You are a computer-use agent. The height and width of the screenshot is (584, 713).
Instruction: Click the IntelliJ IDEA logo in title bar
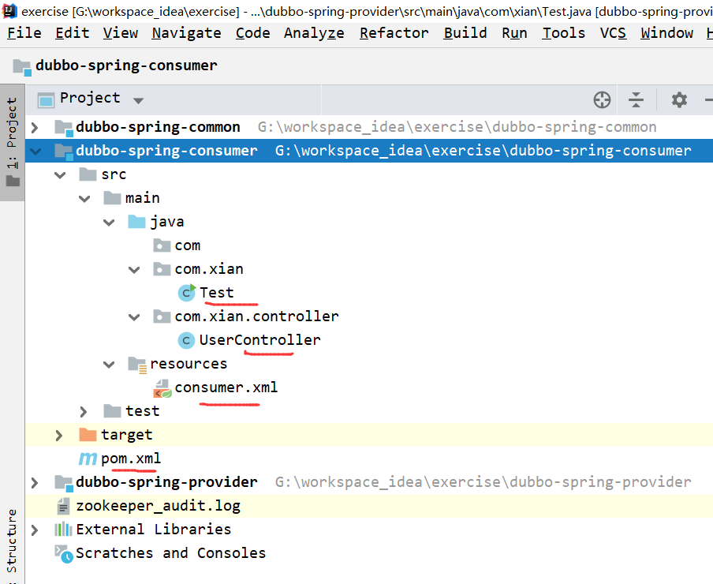(9, 11)
